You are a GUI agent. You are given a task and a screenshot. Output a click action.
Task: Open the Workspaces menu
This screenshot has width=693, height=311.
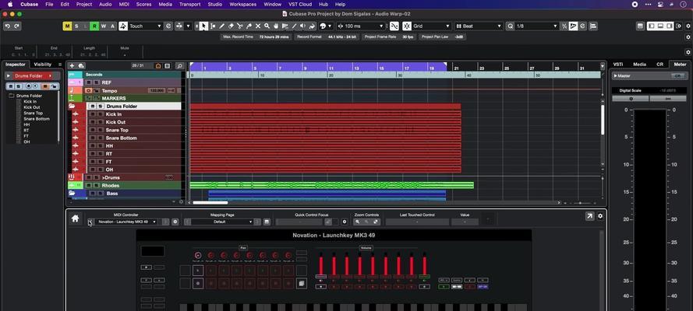pos(242,4)
